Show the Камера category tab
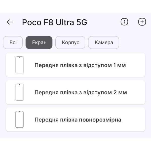Image resolution: width=151 pixels, height=151 pixels. (x=104, y=43)
